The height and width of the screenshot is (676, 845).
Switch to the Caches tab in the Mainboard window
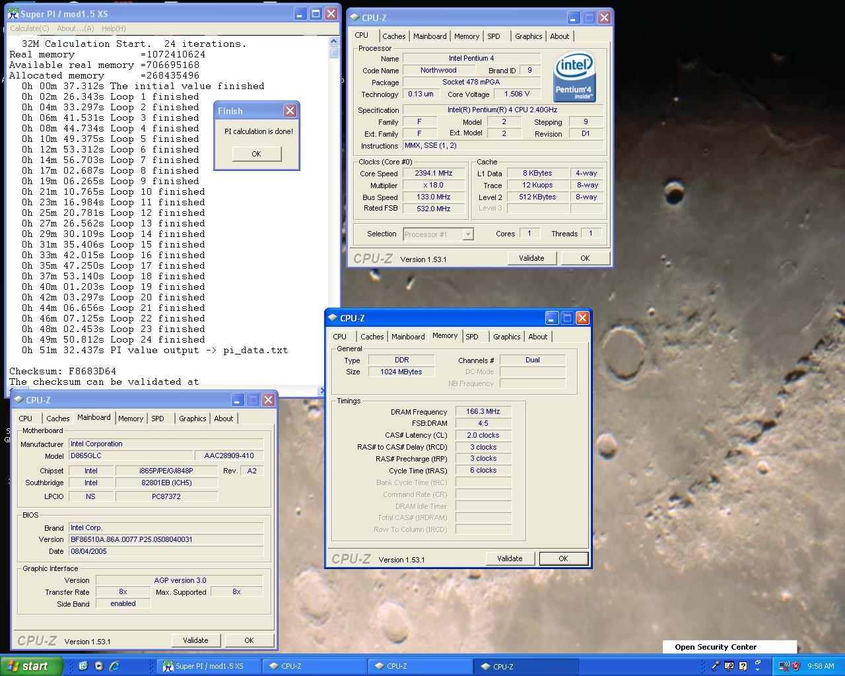point(57,419)
